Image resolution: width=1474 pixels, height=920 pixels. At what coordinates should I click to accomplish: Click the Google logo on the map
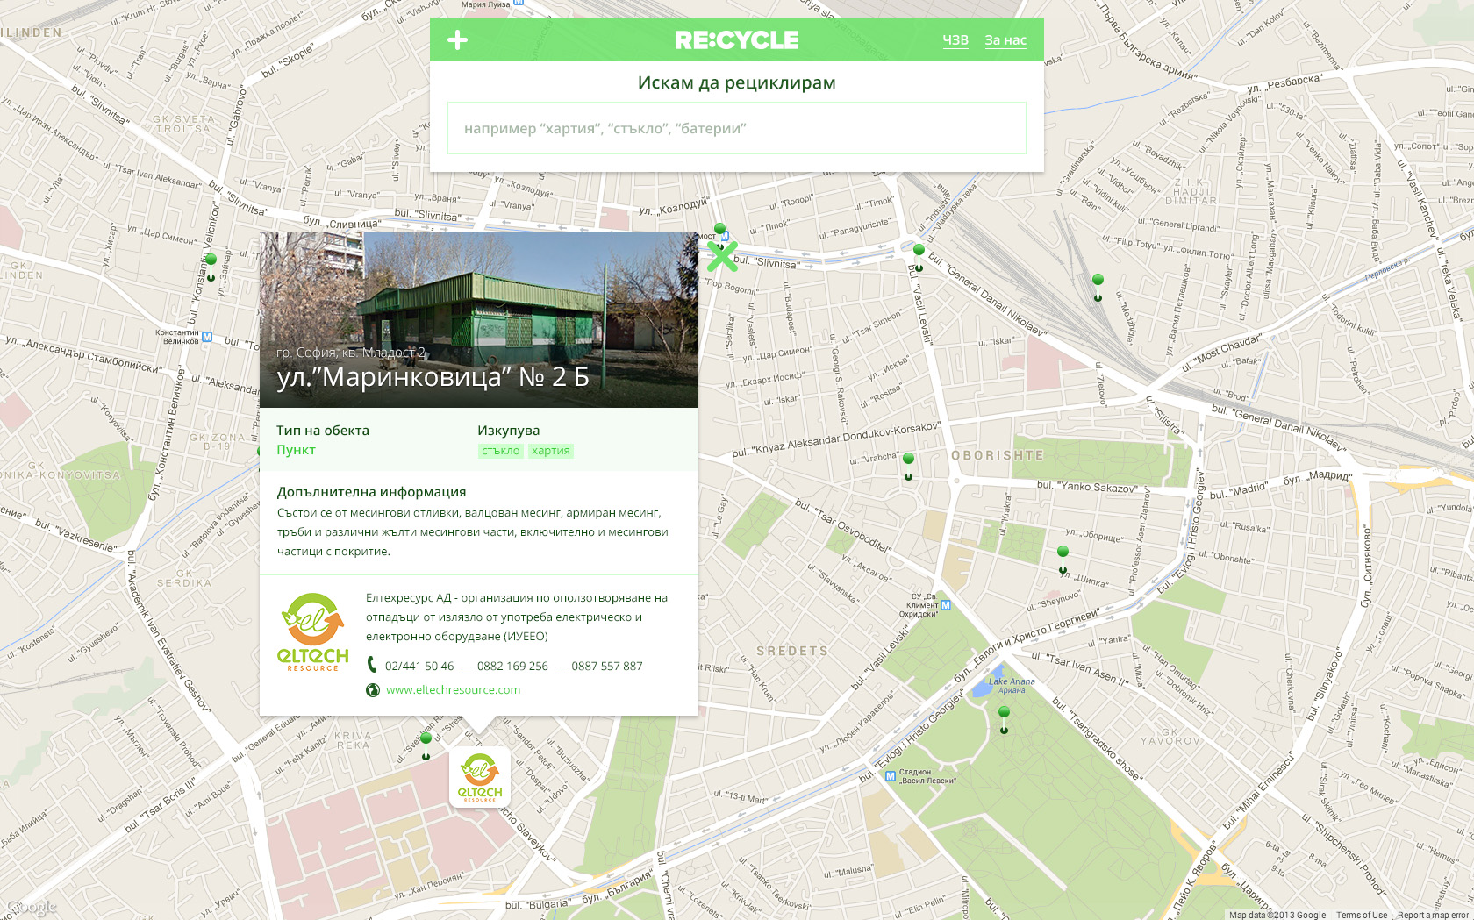point(32,907)
